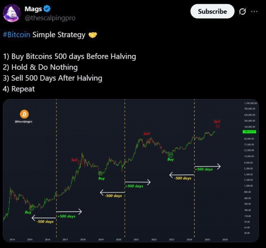
Task: Click the +500 days arrow after 2024
Action: (x=207, y=166)
